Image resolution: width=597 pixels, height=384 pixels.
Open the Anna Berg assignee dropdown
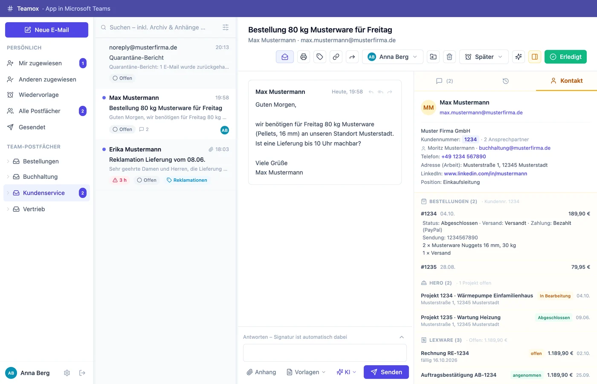pyautogui.click(x=393, y=57)
